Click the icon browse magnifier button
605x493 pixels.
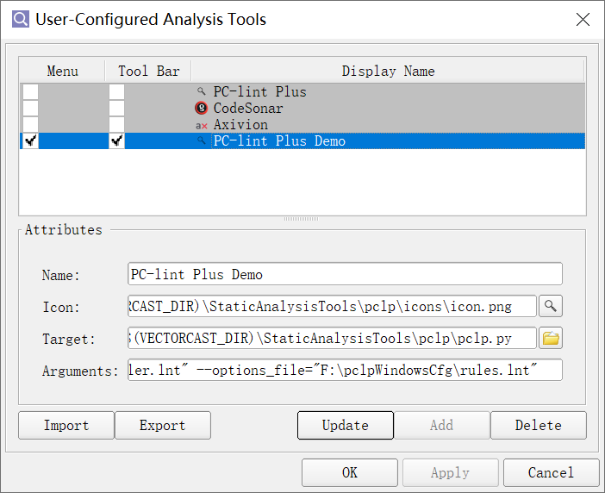point(550,306)
